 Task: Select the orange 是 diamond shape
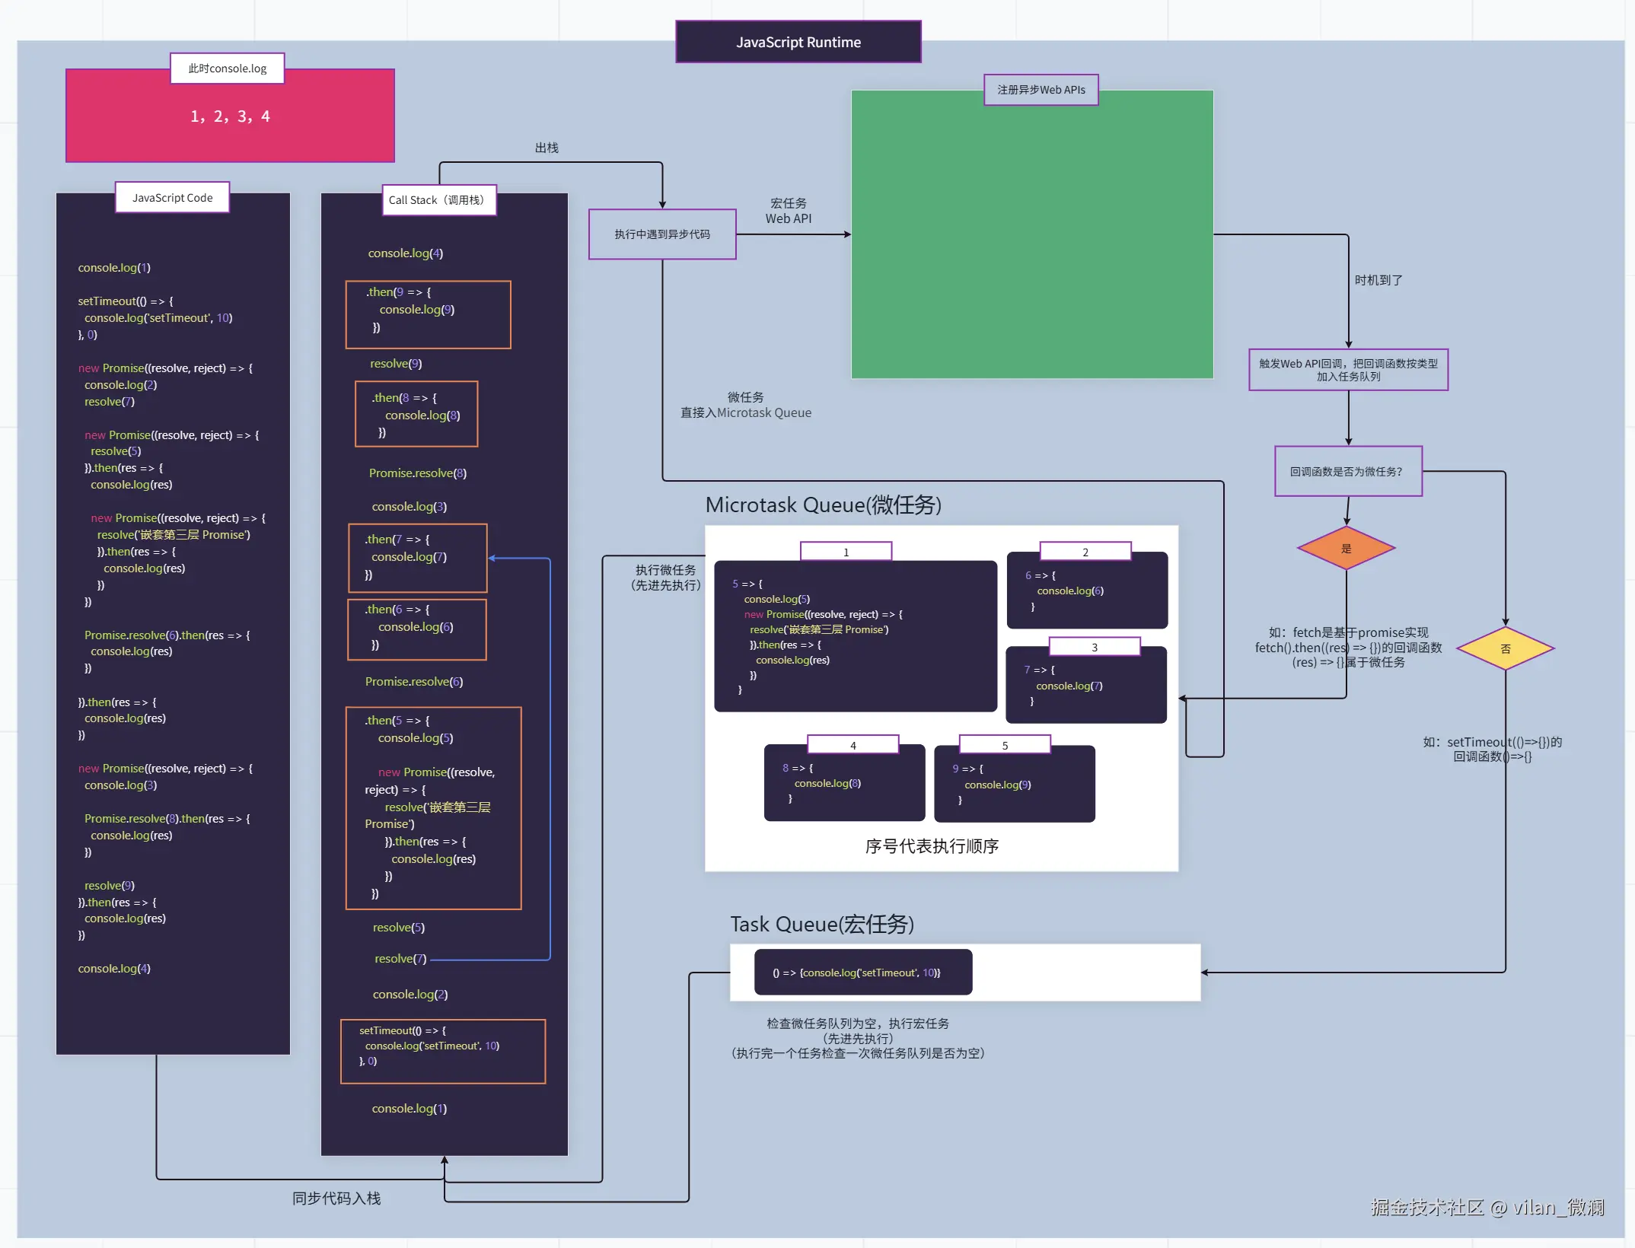[x=1346, y=548]
